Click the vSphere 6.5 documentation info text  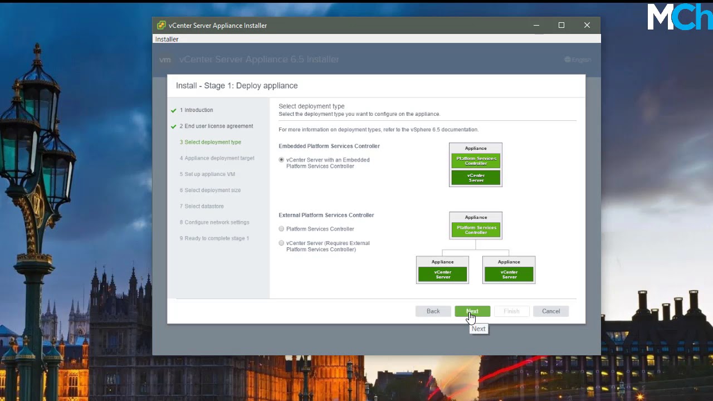tap(378, 130)
